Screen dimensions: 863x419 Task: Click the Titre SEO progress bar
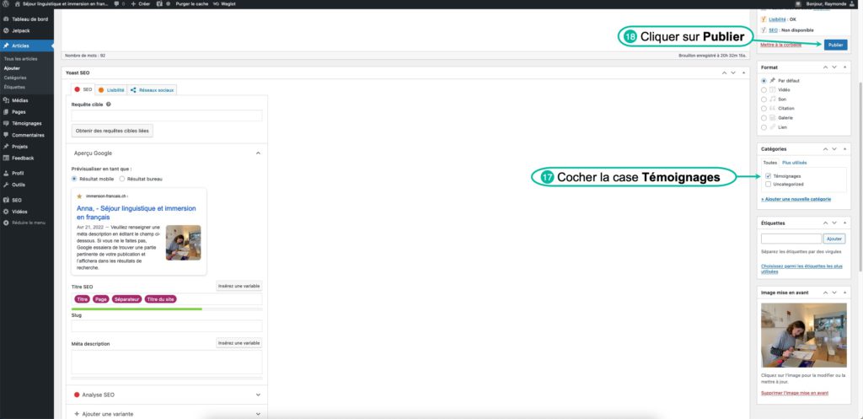166,309
